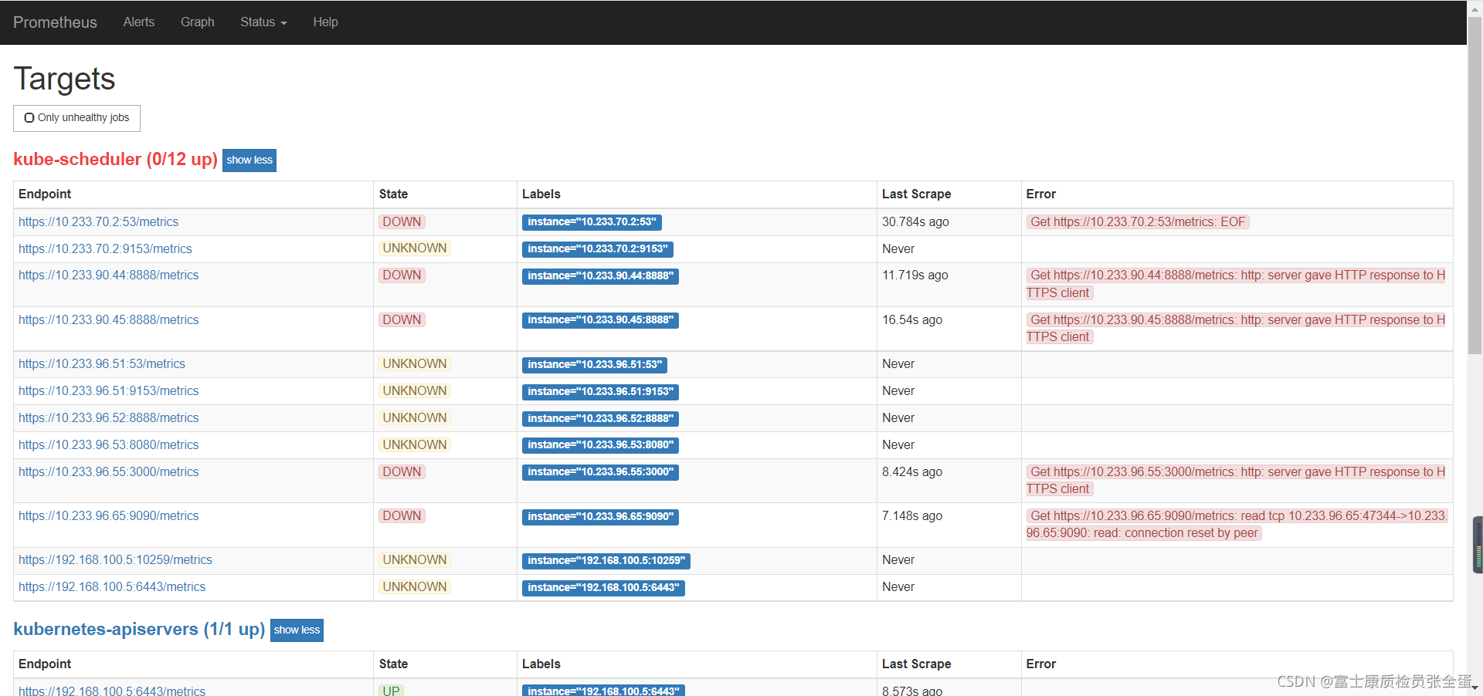The width and height of the screenshot is (1483, 696).
Task: Open the Help menu item
Action: click(325, 22)
